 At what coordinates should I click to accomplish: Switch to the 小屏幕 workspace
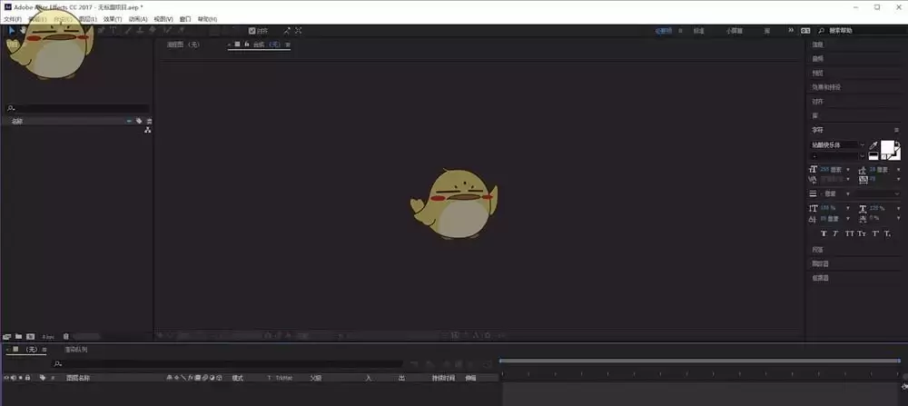click(x=735, y=31)
